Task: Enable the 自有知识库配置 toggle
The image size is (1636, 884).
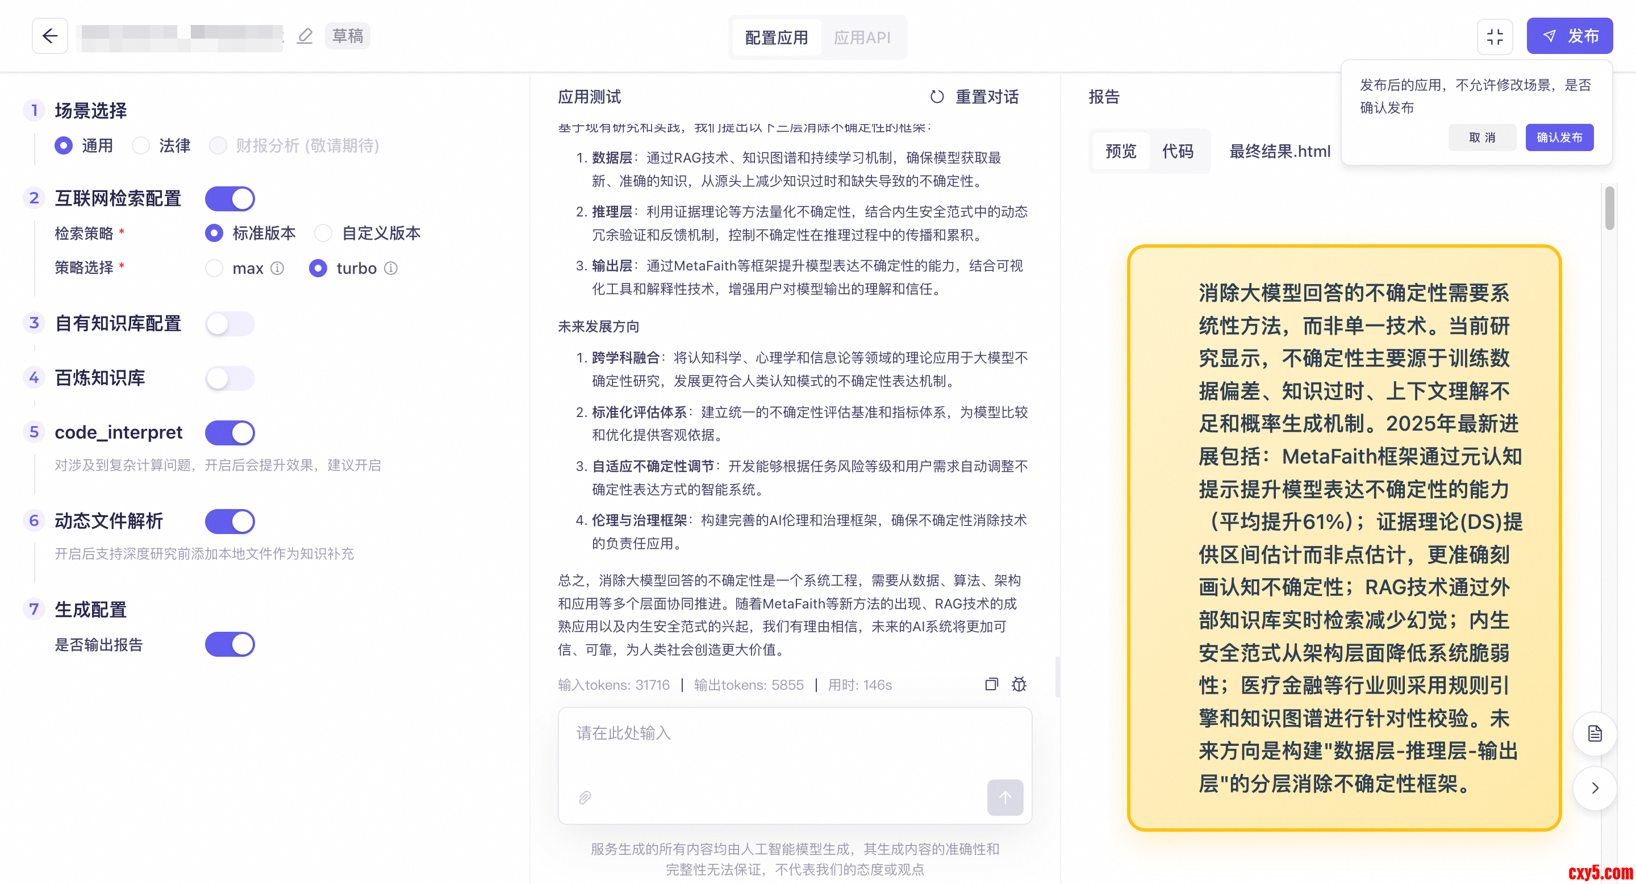Action: tap(230, 324)
